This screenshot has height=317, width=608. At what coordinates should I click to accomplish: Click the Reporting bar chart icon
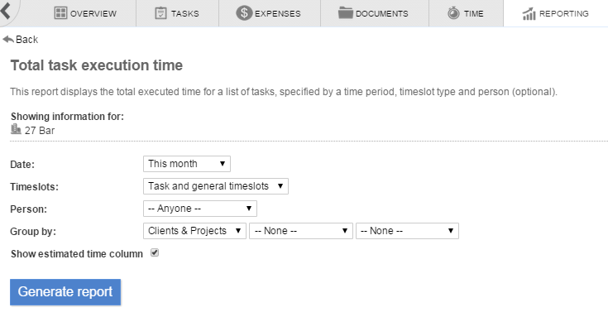point(529,13)
